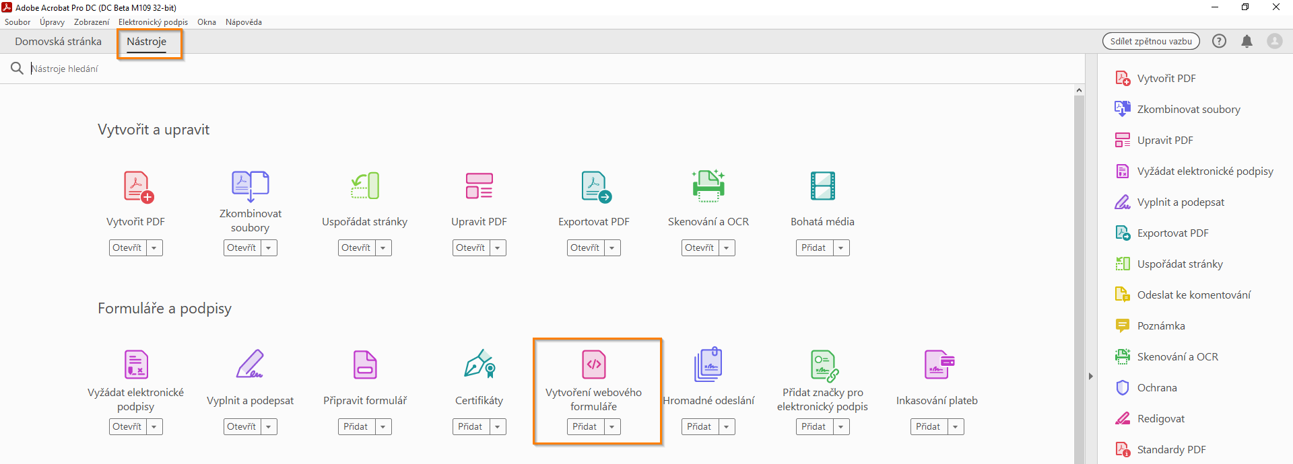Viewport: 1293px width, 464px height.
Task: Select the Vytvoření webového formuláře icon
Action: tap(594, 364)
